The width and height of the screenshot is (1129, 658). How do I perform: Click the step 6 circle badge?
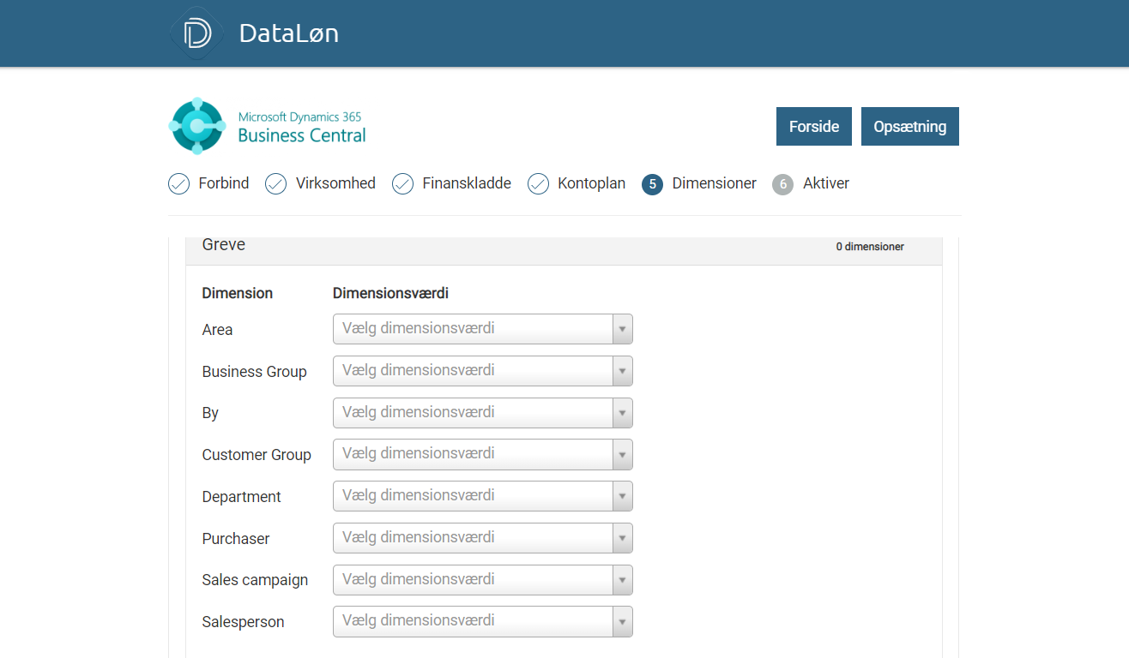tap(782, 184)
